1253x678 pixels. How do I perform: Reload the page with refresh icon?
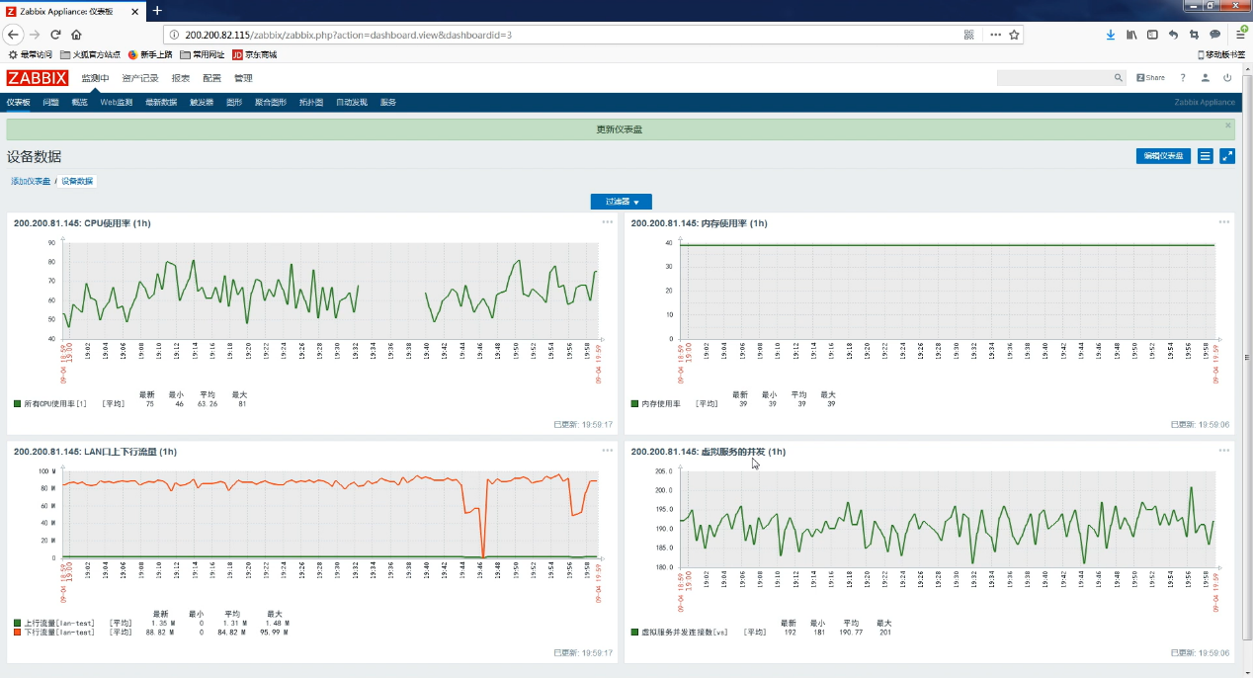pyautogui.click(x=55, y=34)
